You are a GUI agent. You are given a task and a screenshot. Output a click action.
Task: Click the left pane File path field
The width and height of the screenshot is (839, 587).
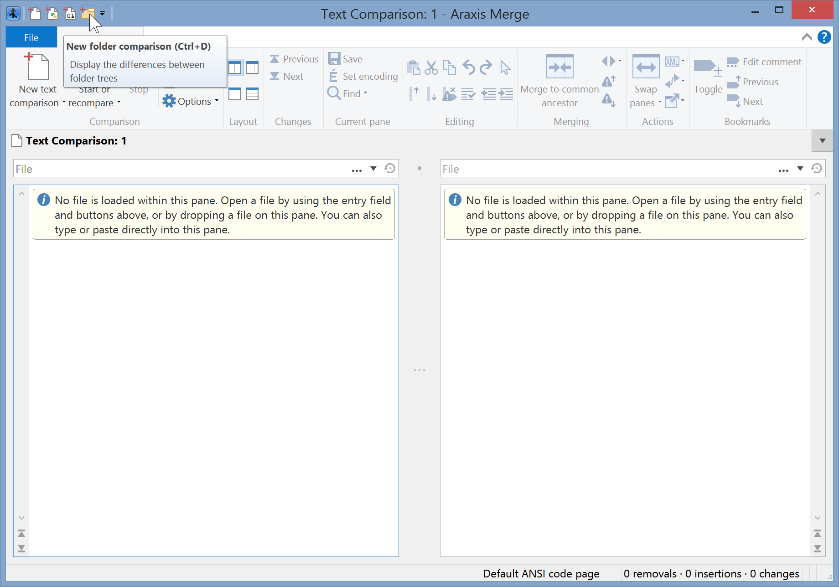[x=137, y=168]
